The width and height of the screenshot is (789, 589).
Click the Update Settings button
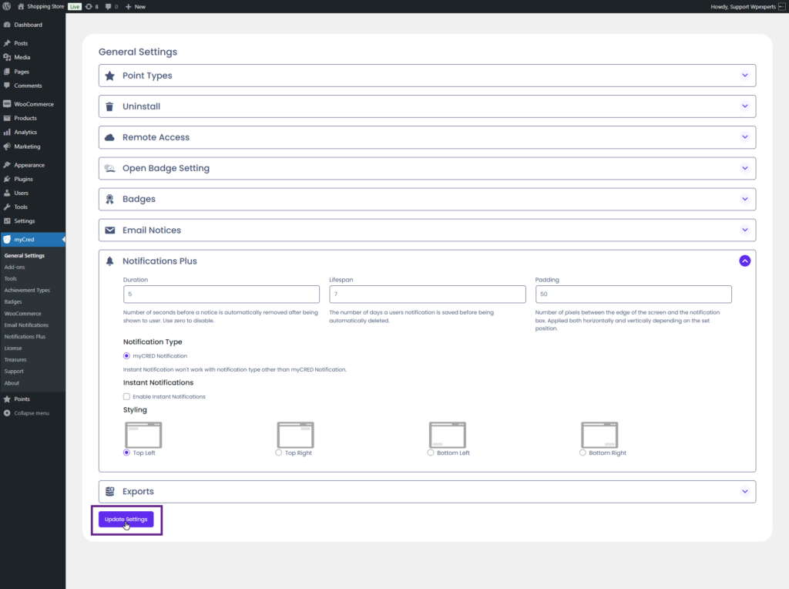pos(126,520)
